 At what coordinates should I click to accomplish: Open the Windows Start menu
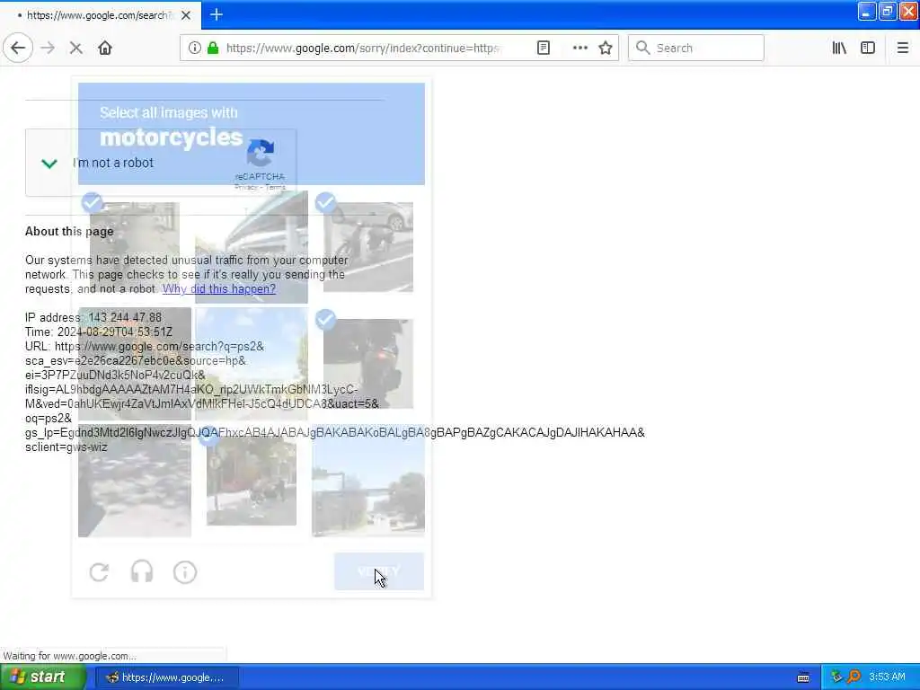[42, 677]
